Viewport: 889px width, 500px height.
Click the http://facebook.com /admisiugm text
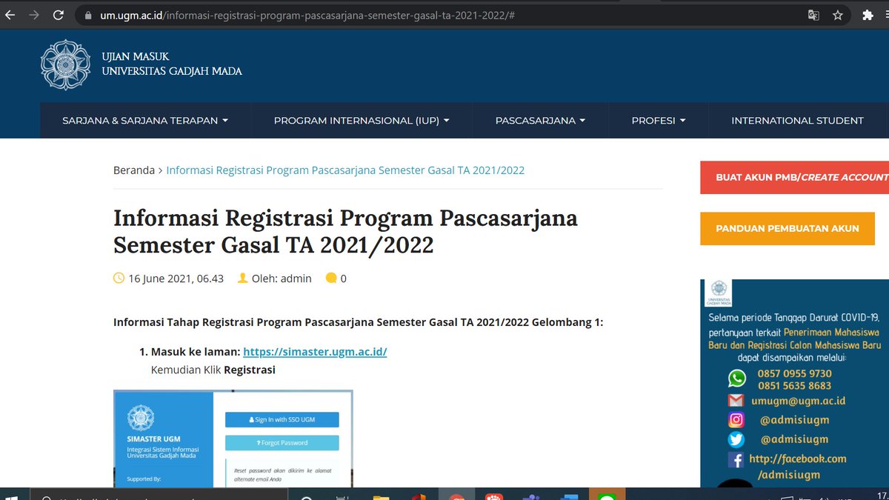pos(797,467)
